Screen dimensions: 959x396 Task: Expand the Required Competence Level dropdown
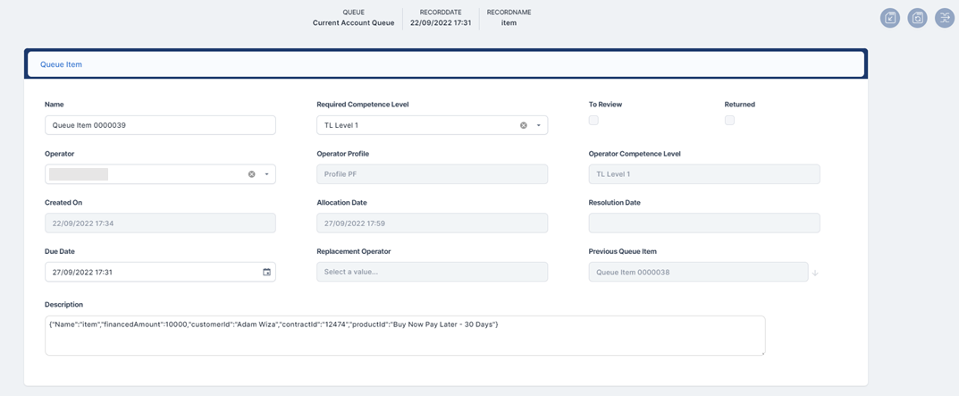click(538, 125)
